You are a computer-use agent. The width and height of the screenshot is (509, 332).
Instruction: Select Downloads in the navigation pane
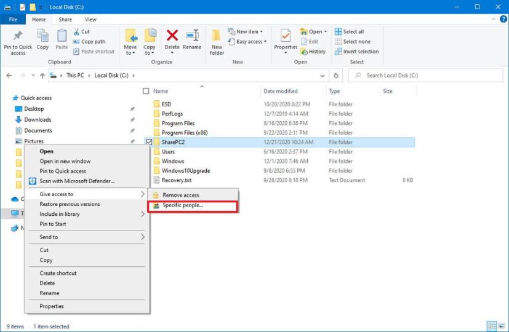(x=33, y=120)
